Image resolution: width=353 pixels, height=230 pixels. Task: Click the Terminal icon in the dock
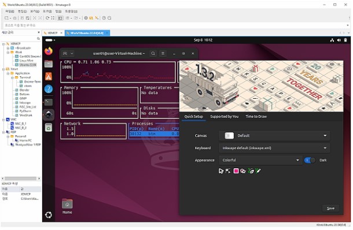pyautogui.click(x=49, y=102)
